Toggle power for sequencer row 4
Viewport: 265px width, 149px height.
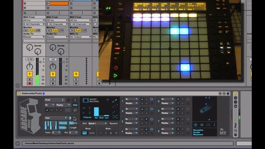152,129
